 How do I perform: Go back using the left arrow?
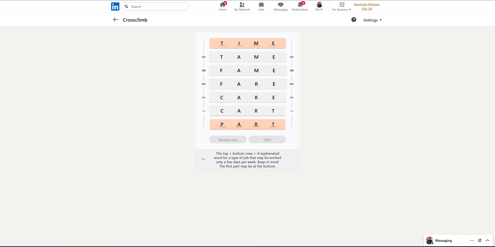coord(116,20)
